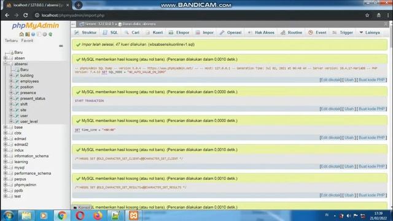Open the Hak Akses tab
Image resolution: width=393 pixels, height=221 pixels.
[x=261, y=33]
